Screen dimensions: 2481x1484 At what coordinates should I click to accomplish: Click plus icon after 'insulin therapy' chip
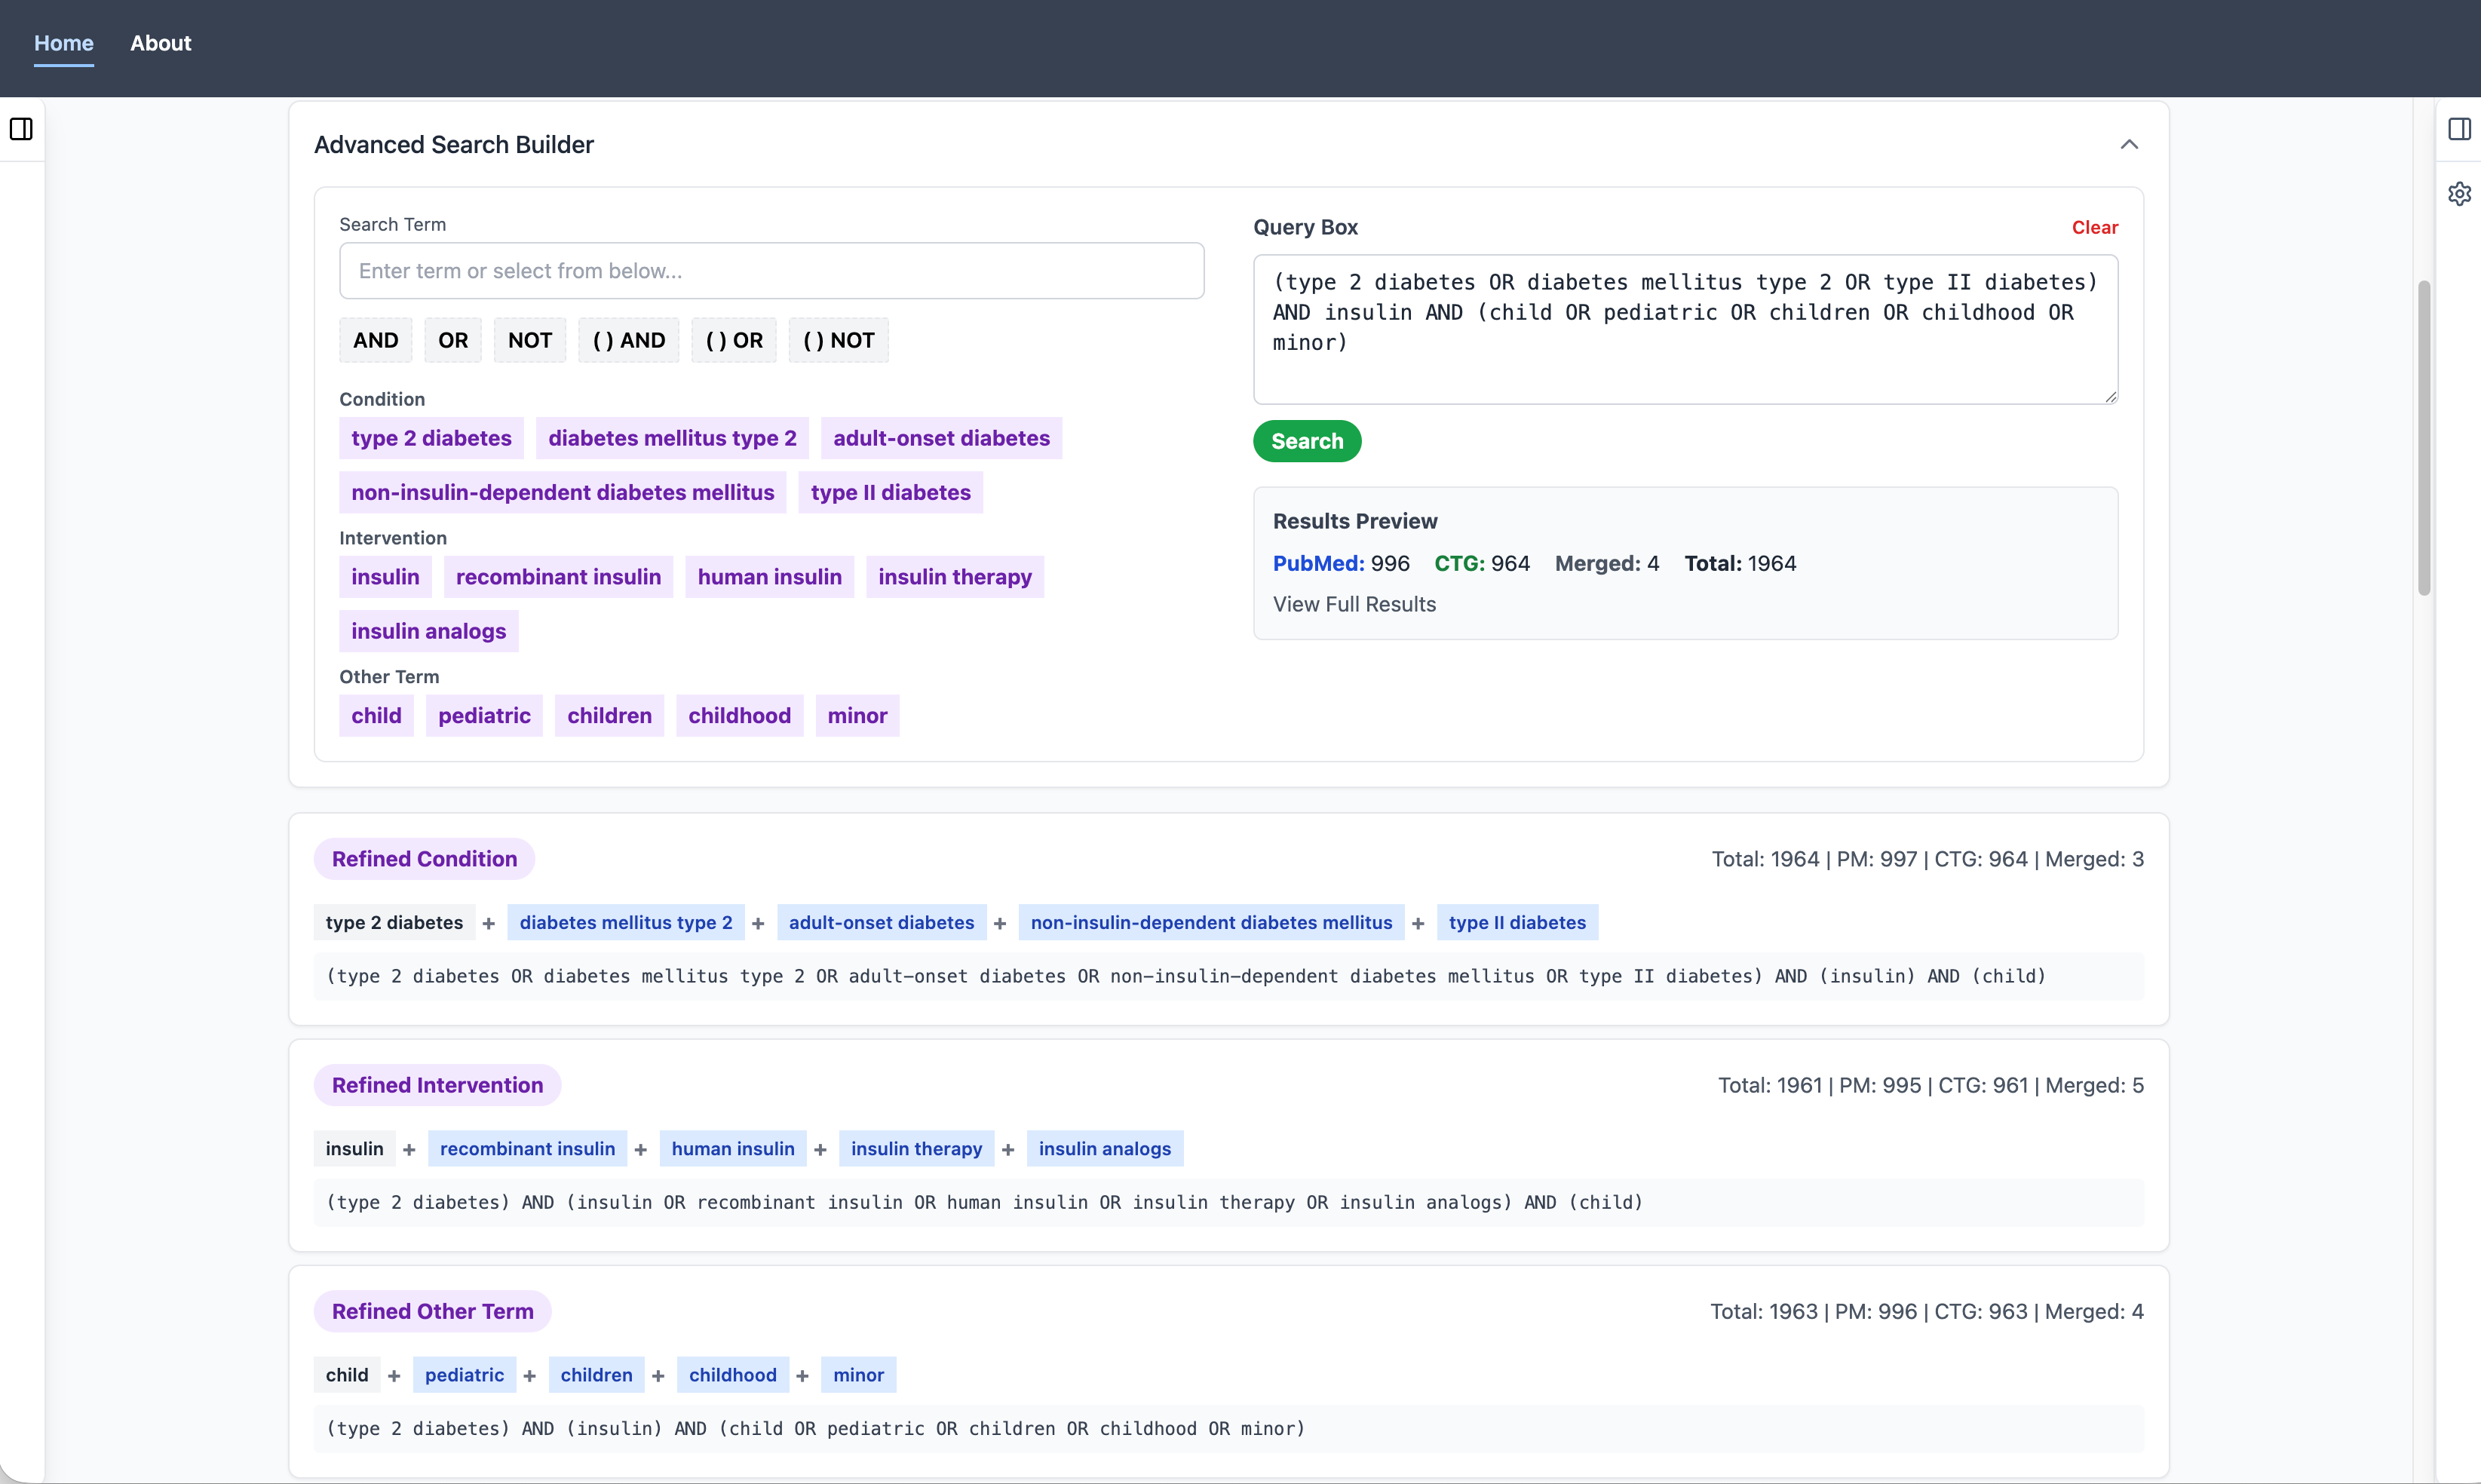coord(1008,1150)
